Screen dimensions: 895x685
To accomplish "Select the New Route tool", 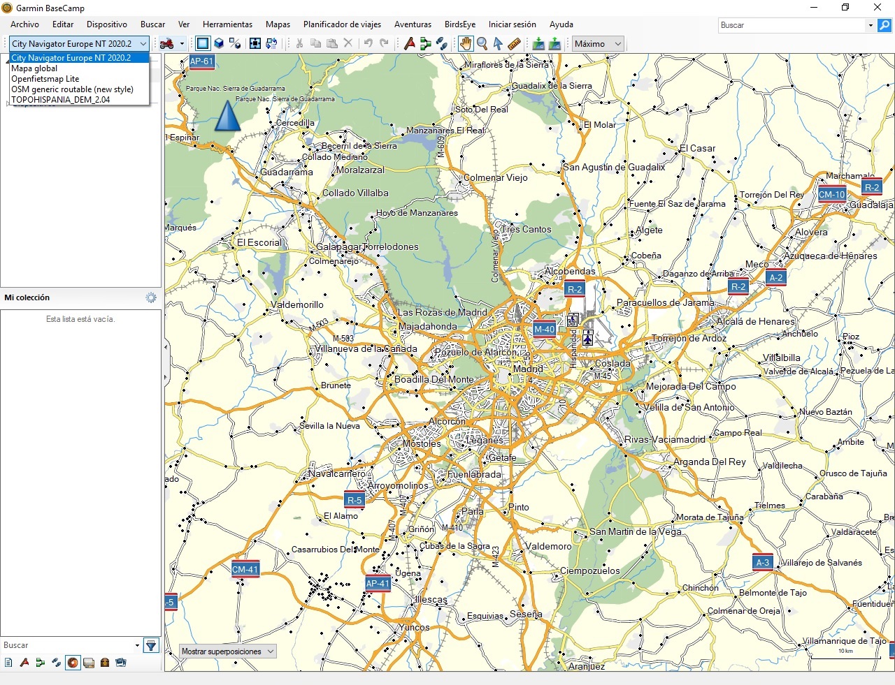I will click(x=426, y=43).
